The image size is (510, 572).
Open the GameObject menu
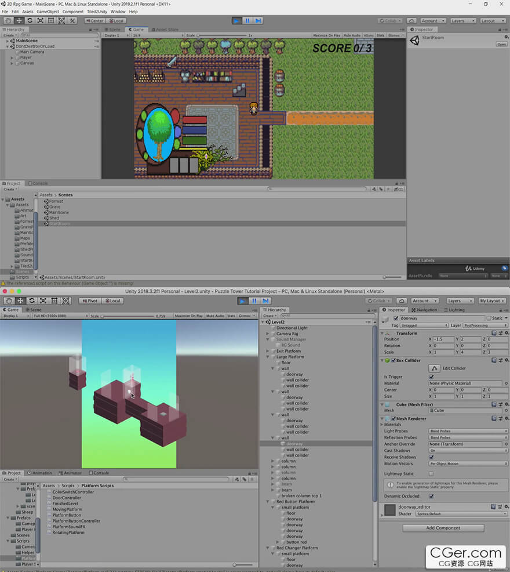click(48, 12)
